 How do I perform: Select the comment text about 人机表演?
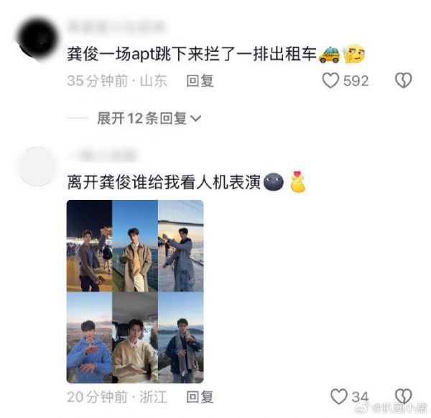point(164,182)
